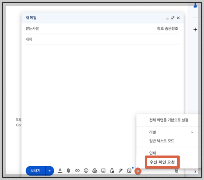Screen dimensions: 204x180
Task: Expand the 라벨 submenu arrow
Action: coord(192,132)
